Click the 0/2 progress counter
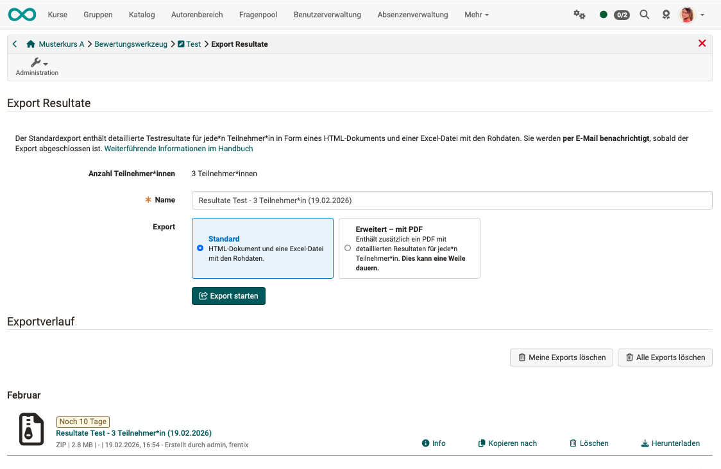Image resolution: width=721 pixels, height=469 pixels. point(620,14)
